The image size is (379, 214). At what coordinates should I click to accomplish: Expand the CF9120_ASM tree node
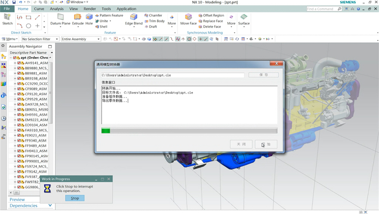(x=15, y=94)
